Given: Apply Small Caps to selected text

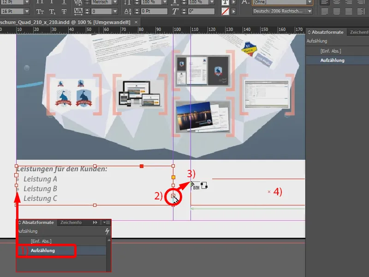Looking at the screenshot, I should coord(40,11).
